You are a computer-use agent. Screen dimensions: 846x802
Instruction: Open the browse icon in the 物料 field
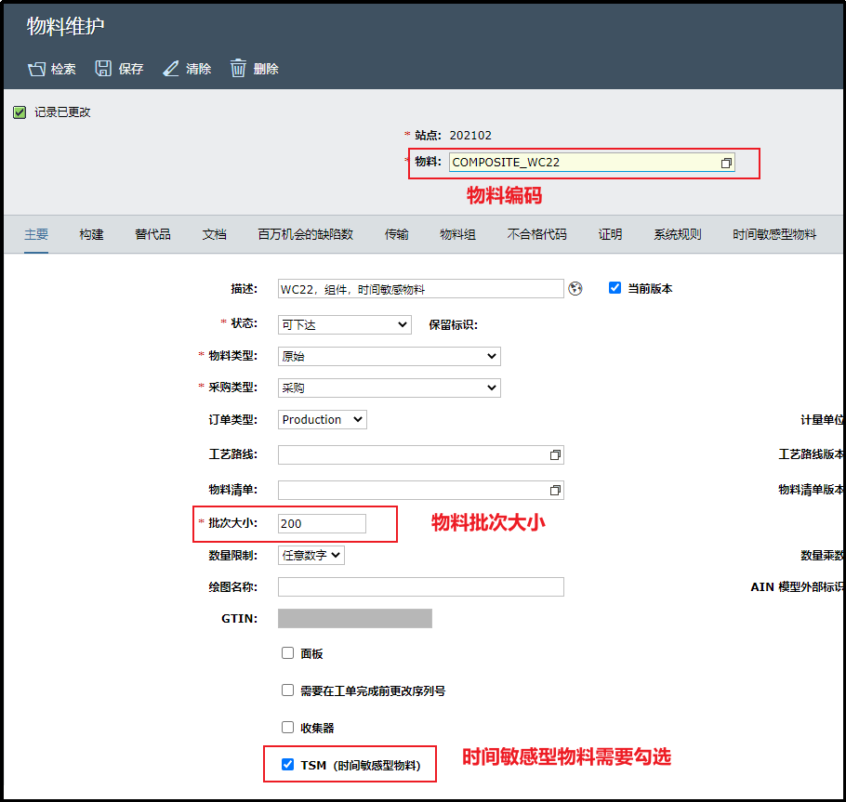coord(726,163)
